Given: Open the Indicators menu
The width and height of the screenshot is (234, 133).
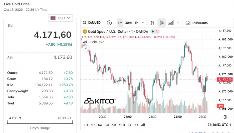Looking at the screenshot, I should (x=197, y=23).
